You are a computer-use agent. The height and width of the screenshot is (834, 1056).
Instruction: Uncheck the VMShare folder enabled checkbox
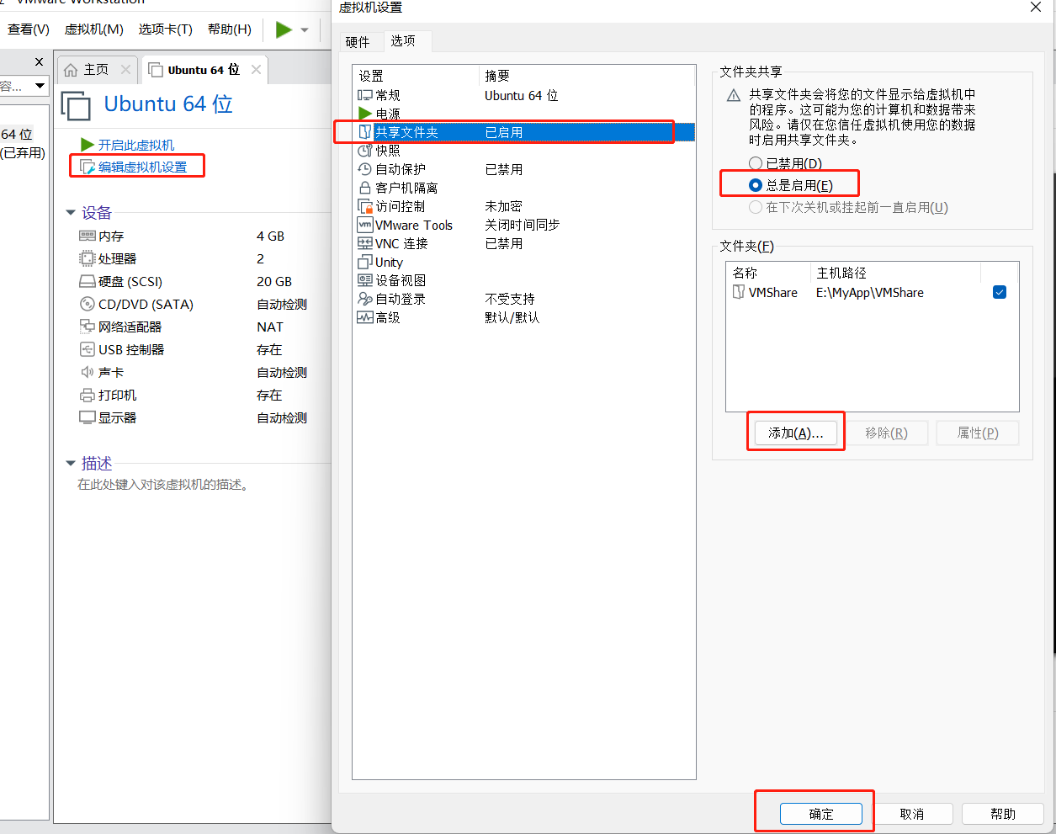click(x=1000, y=292)
